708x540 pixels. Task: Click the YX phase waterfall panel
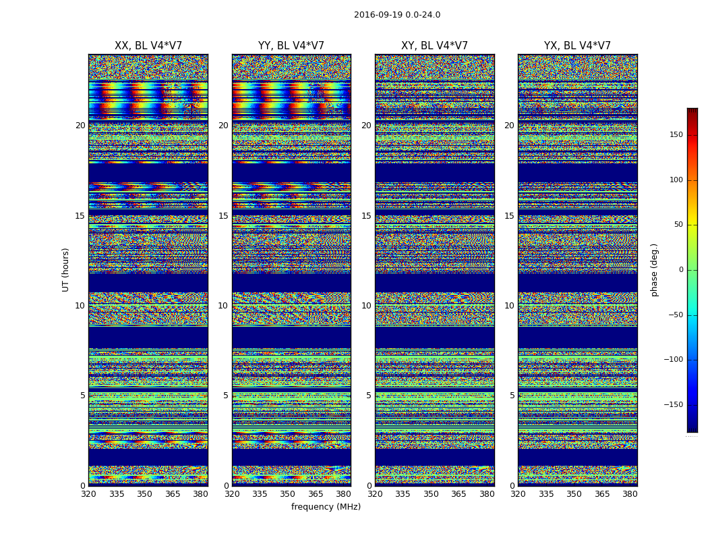point(577,270)
